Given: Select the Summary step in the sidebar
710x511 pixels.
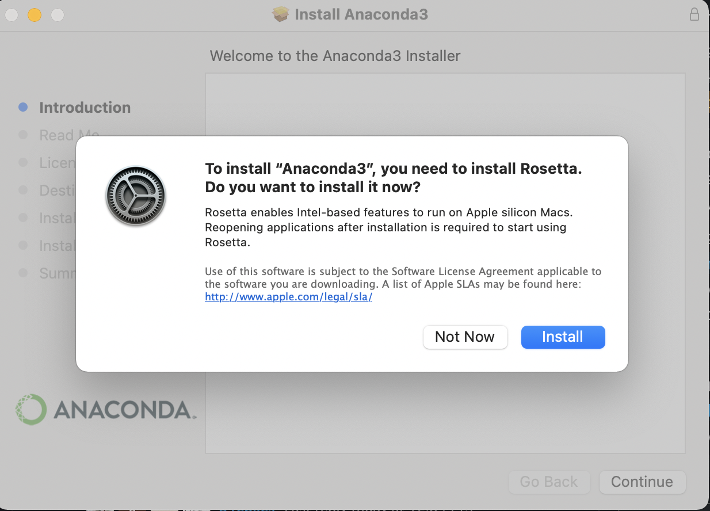Looking at the screenshot, I should pos(56,273).
